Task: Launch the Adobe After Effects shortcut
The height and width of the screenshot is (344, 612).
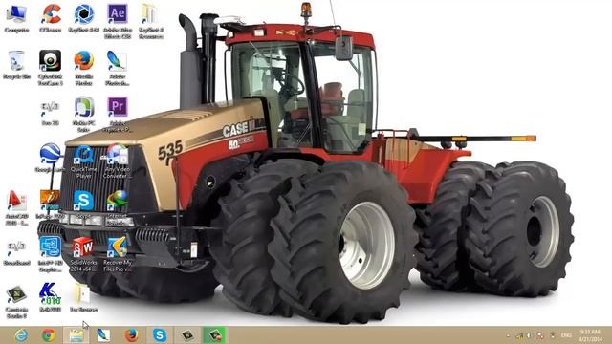Action: click(118, 21)
